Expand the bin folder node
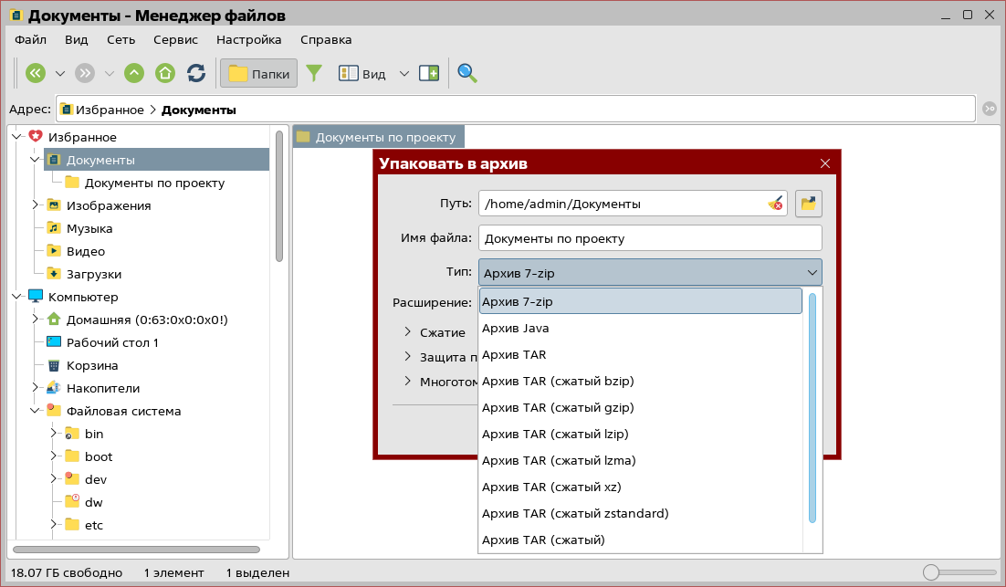 coord(53,433)
